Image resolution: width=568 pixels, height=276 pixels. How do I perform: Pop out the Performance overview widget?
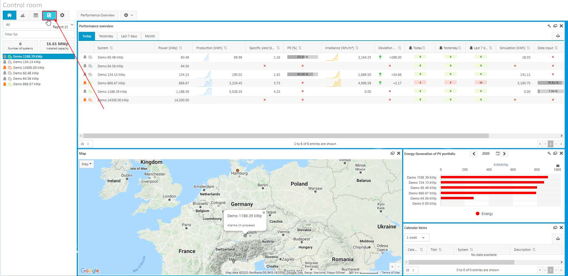coord(555,26)
